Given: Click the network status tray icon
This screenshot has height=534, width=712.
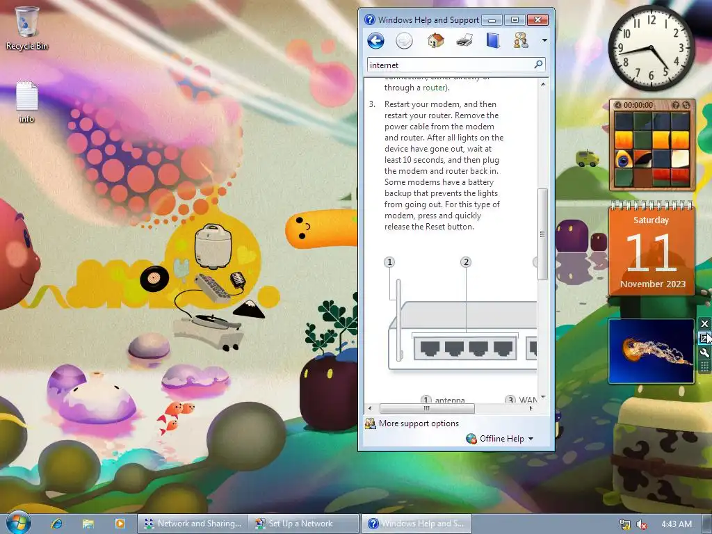Looking at the screenshot, I should 625,524.
